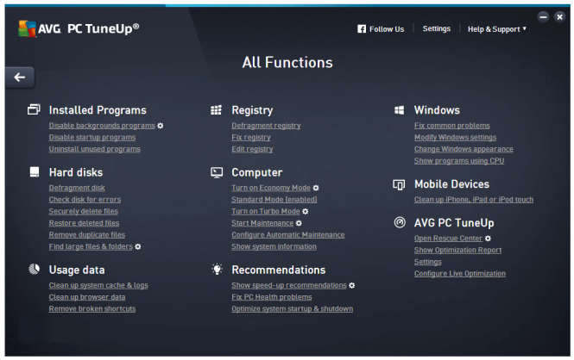The height and width of the screenshot is (360, 574).
Task: Open Show Optimization Report
Action: coord(458,250)
